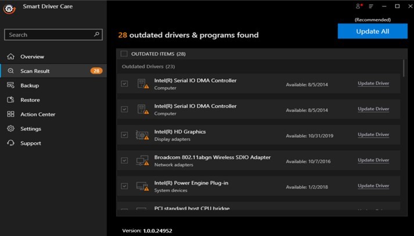Click the Intel(R) Power Engine Plug-in device icon
This screenshot has height=236, width=414.
(142, 186)
